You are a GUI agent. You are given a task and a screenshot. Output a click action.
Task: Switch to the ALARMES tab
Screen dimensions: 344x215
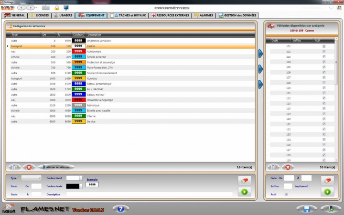point(204,15)
